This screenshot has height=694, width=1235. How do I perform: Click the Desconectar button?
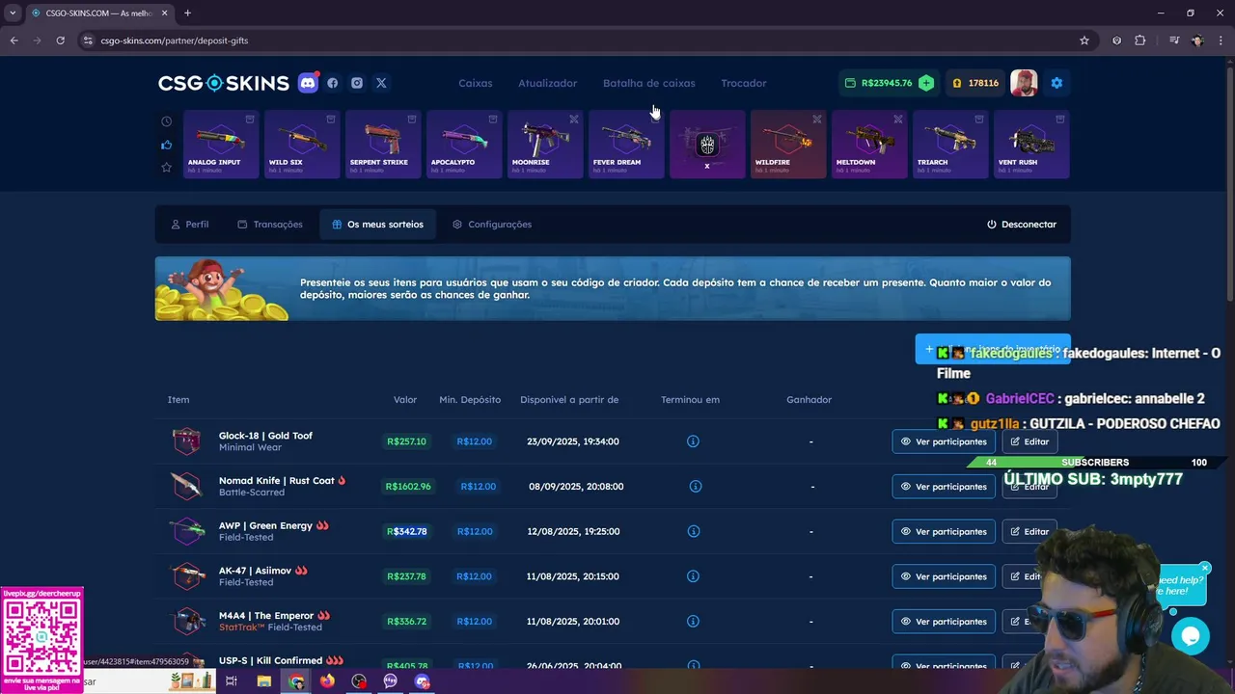coord(1022,225)
